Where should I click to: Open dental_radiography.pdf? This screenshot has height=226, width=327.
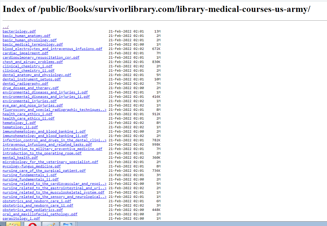point(26,84)
